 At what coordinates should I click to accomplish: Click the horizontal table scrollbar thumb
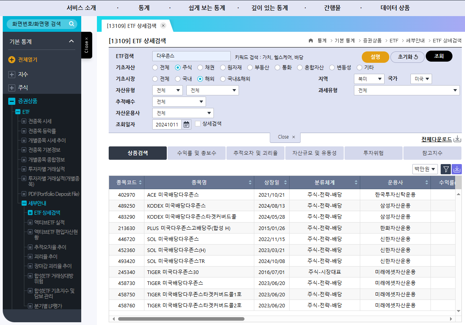[181, 319]
